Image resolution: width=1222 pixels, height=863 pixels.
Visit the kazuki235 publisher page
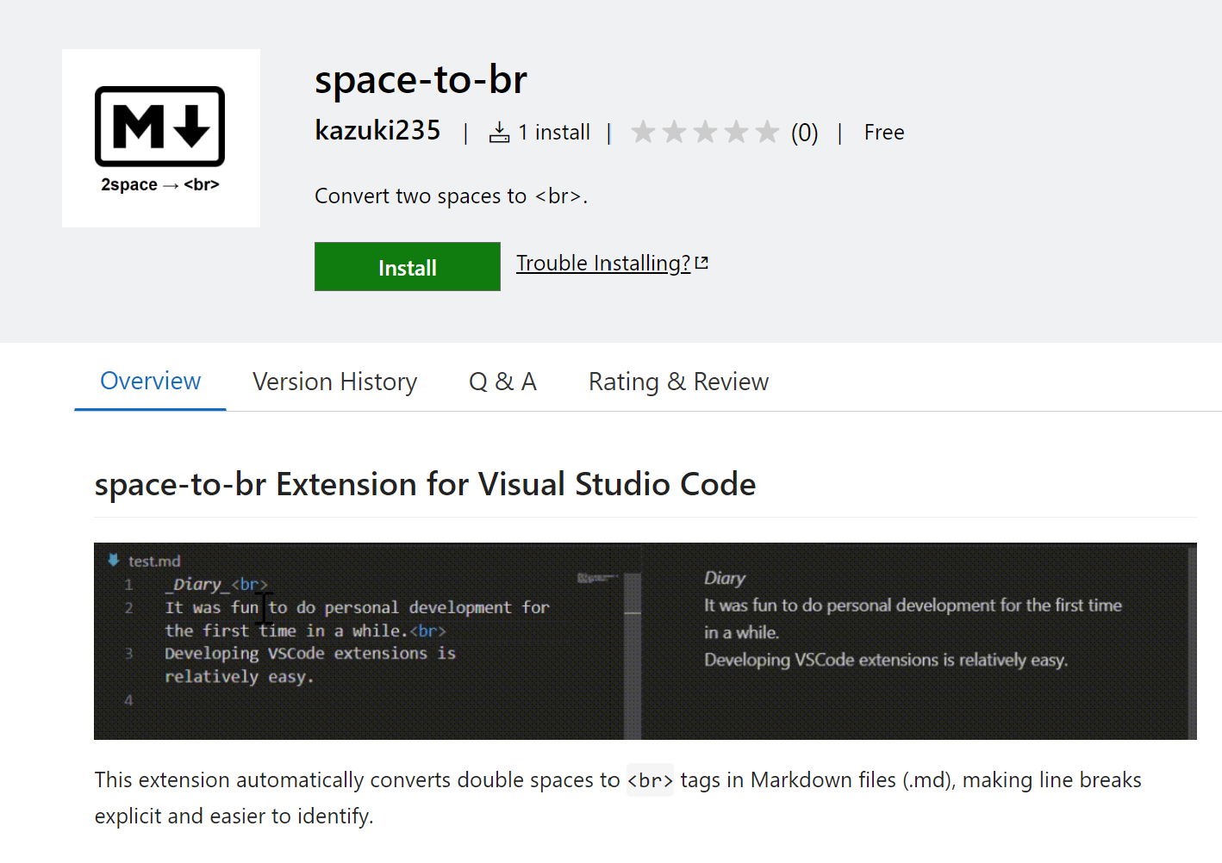click(x=377, y=129)
